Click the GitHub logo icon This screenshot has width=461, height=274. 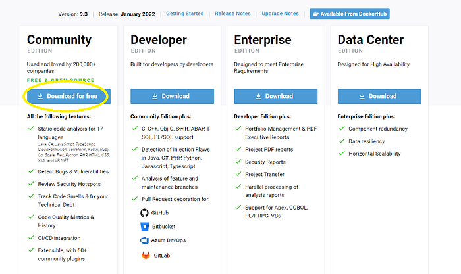(x=144, y=213)
